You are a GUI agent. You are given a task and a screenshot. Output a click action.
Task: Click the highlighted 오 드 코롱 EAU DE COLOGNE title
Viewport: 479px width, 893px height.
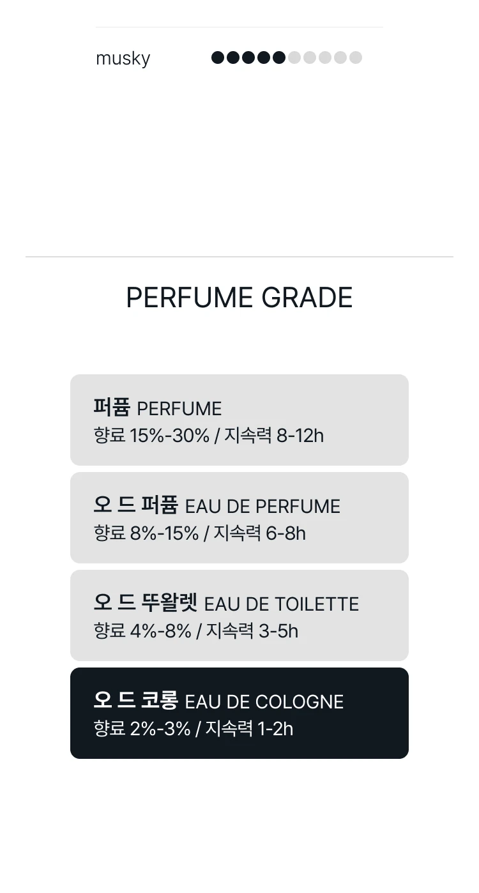tap(218, 701)
